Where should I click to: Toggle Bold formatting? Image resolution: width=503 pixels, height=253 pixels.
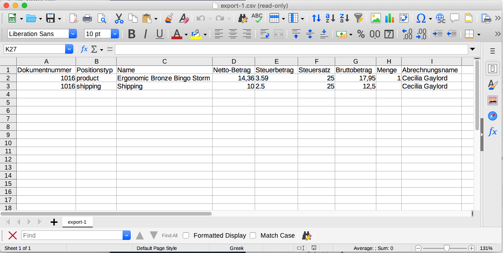tap(132, 34)
